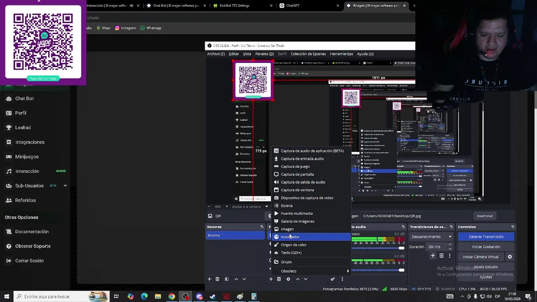537x302 pixels.
Task: Open the Archivo menu in OBS
Action: point(216,54)
